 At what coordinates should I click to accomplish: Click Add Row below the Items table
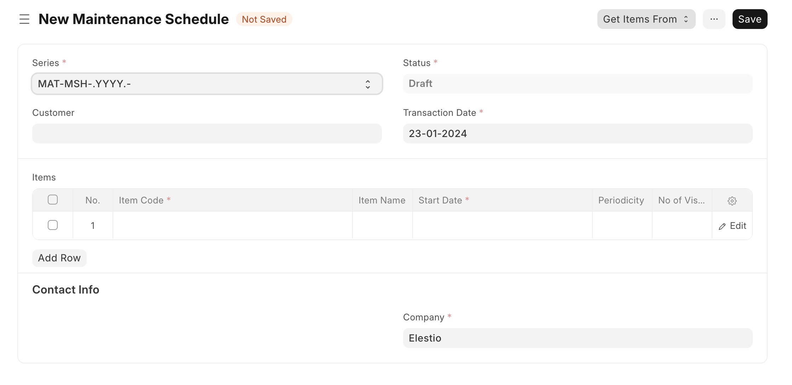point(59,258)
